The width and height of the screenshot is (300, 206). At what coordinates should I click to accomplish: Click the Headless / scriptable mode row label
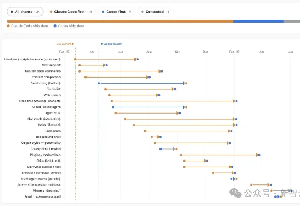point(32,59)
